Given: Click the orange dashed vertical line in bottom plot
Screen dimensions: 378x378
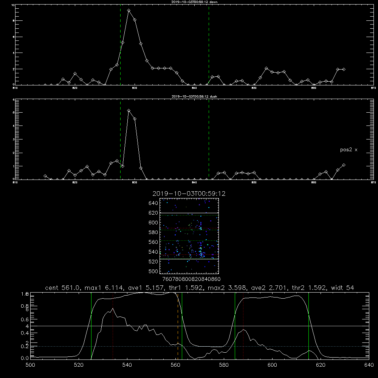Looking at the screenshot, I should [x=178, y=326].
